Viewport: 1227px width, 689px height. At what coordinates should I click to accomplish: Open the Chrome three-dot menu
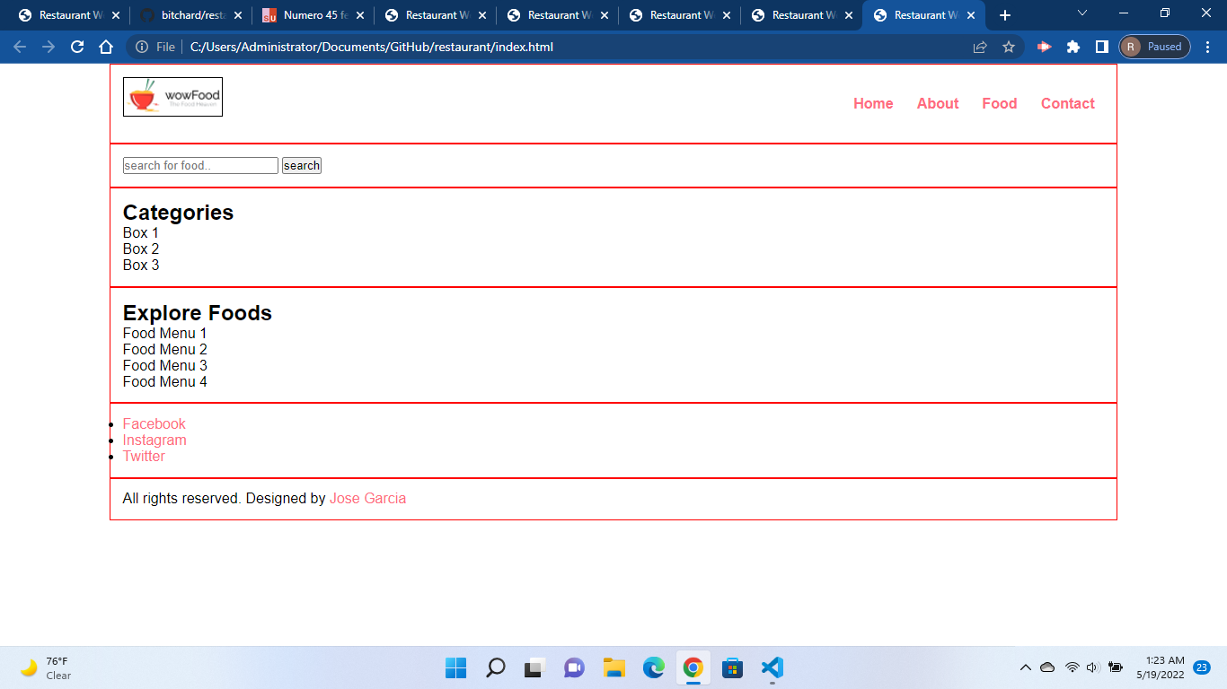(x=1207, y=47)
